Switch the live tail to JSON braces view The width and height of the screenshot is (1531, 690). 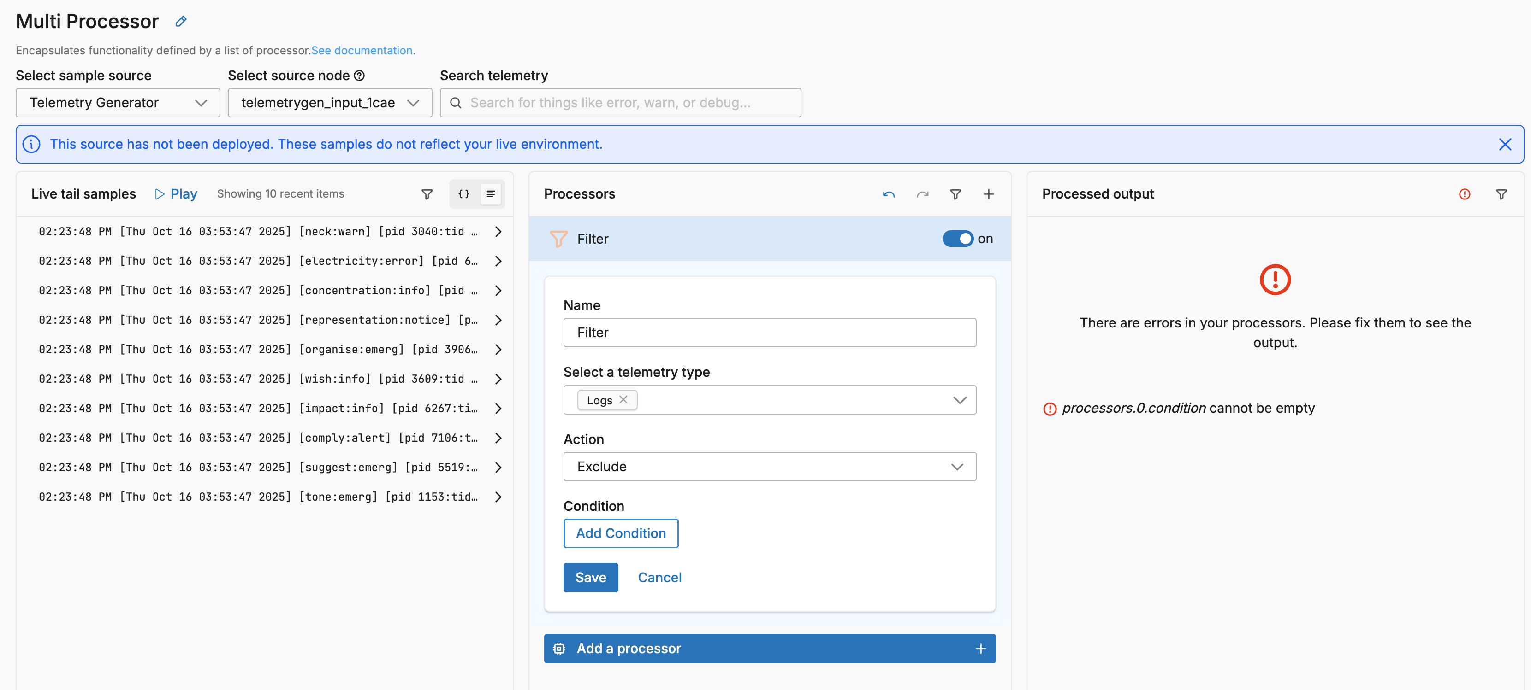click(x=463, y=194)
